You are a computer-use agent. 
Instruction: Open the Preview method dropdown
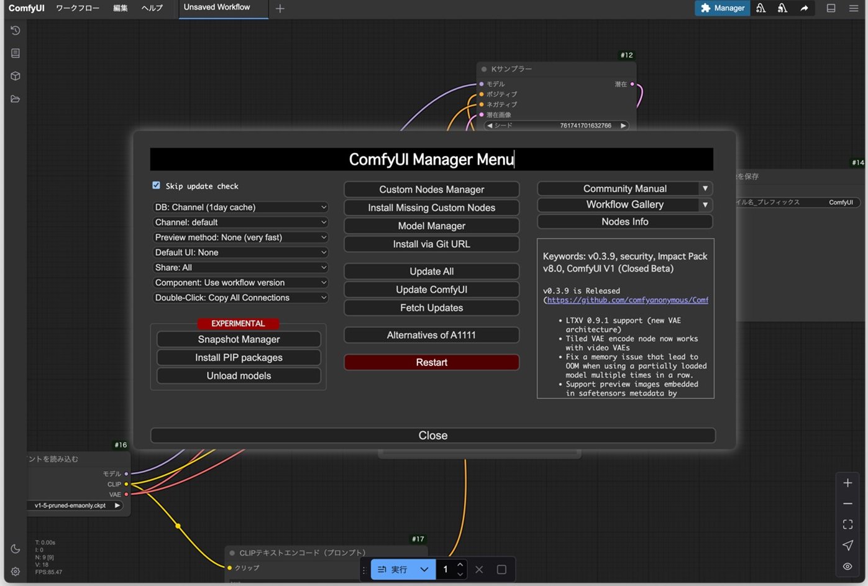(240, 237)
